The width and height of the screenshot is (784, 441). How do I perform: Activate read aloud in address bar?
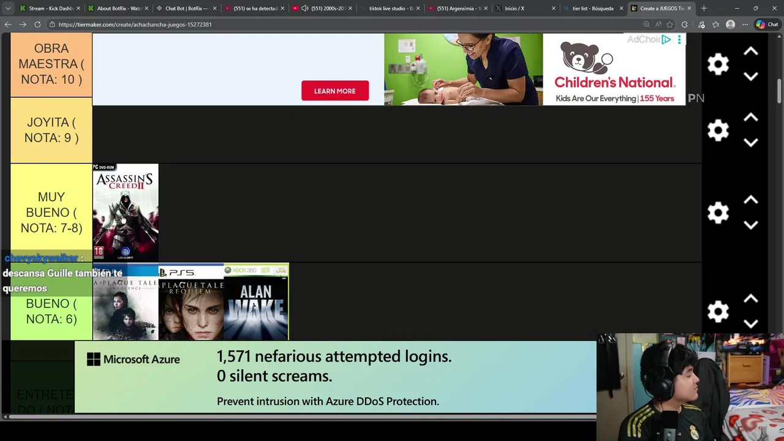tap(658, 24)
